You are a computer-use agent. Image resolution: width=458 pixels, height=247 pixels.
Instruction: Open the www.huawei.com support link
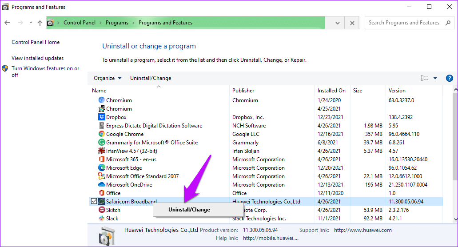(363, 230)
